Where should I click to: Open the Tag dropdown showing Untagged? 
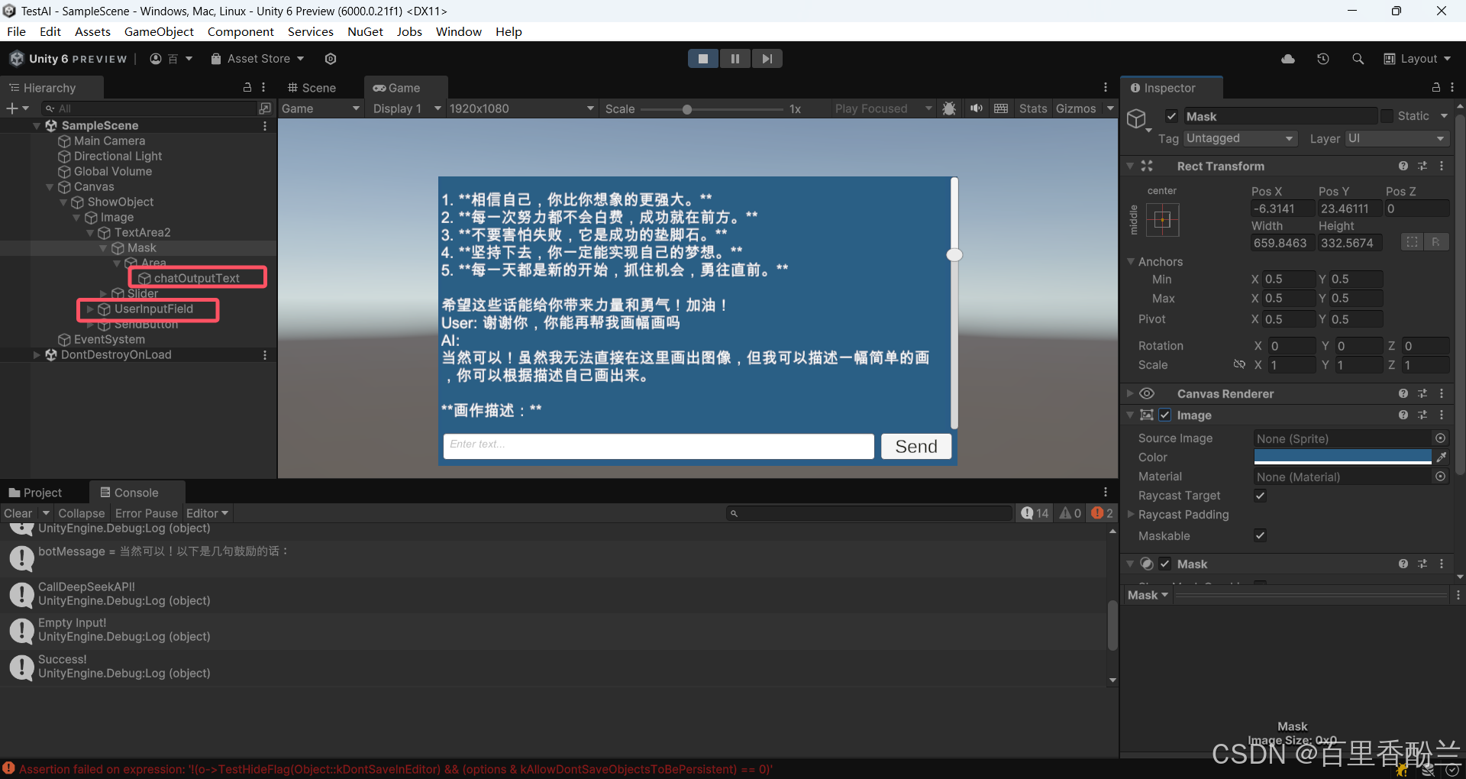point(1240,138)
